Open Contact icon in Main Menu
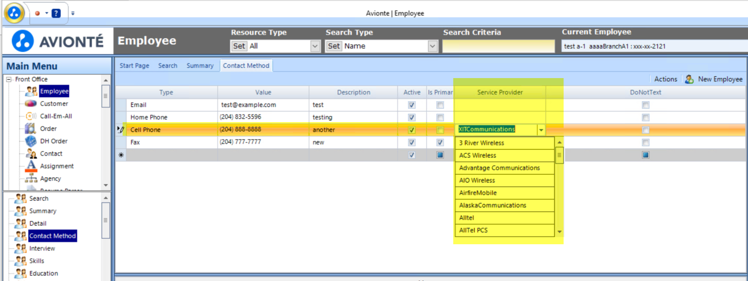The height and width of the screenshot is (281, 748). [x=31, y=153]
